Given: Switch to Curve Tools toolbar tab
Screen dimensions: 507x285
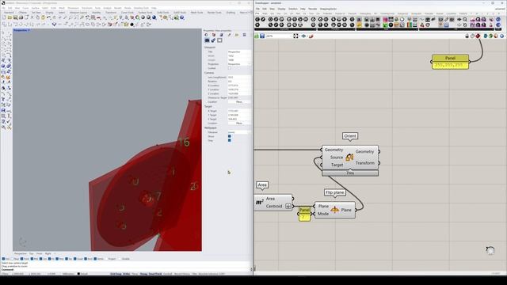Looking at the screenshot, I should tap(127, 13).
